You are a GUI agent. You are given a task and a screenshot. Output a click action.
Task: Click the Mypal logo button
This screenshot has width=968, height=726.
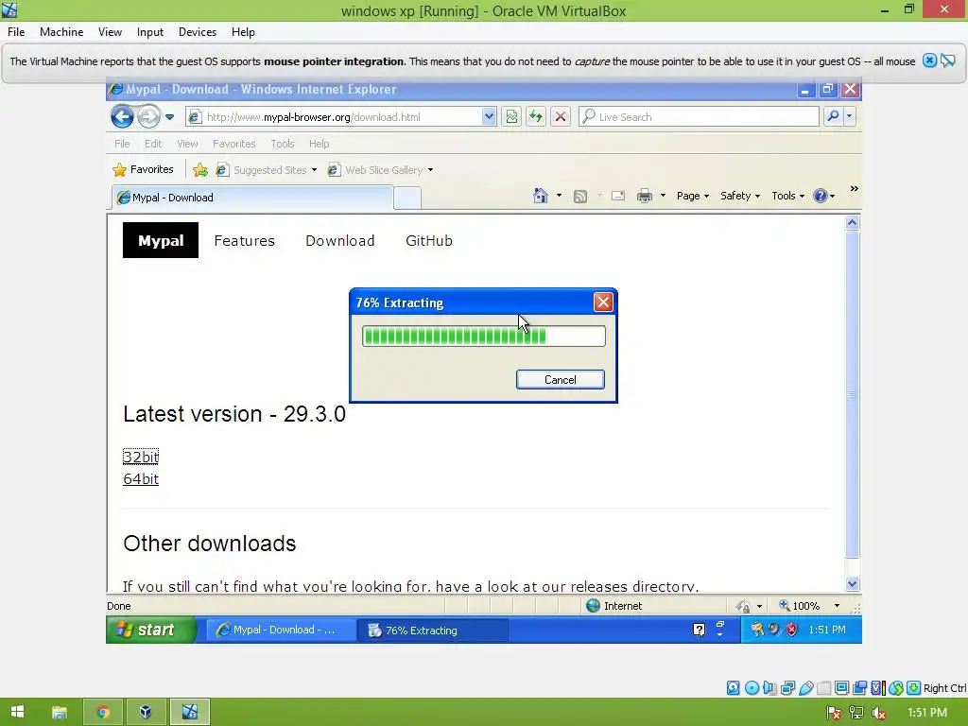coord(161,240)
